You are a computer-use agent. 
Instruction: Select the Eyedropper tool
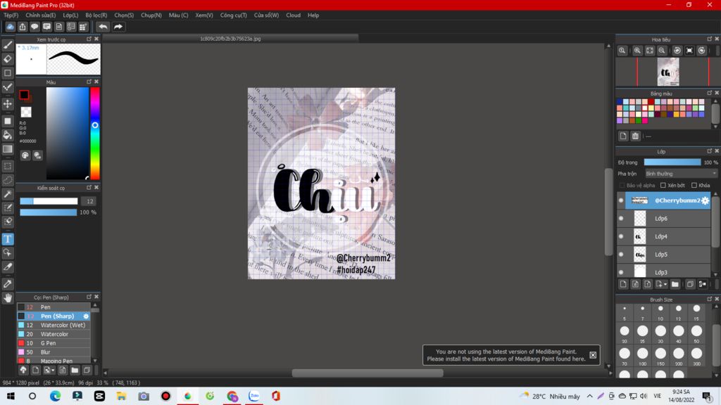point(8,284)
